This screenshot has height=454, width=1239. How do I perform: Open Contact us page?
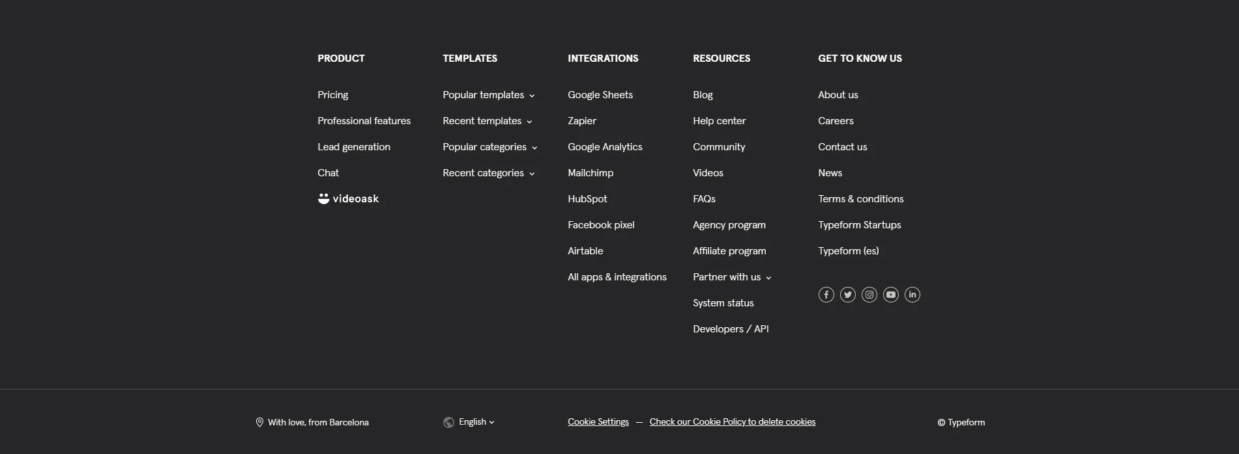click(843, 147)
